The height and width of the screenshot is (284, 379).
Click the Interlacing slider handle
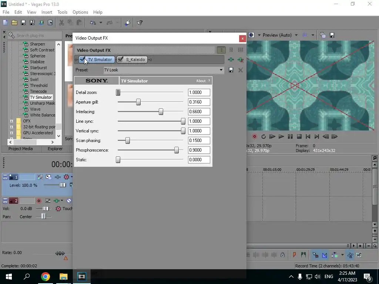pyautogui.click(x=161, y=112)
